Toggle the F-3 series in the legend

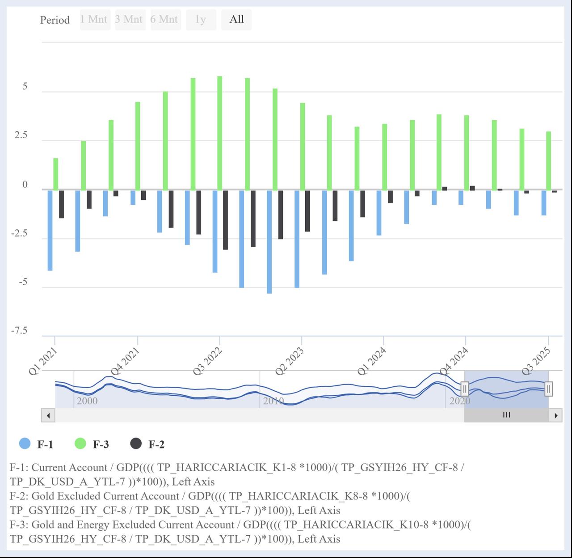pyautogui.click(x=100, y=444)
